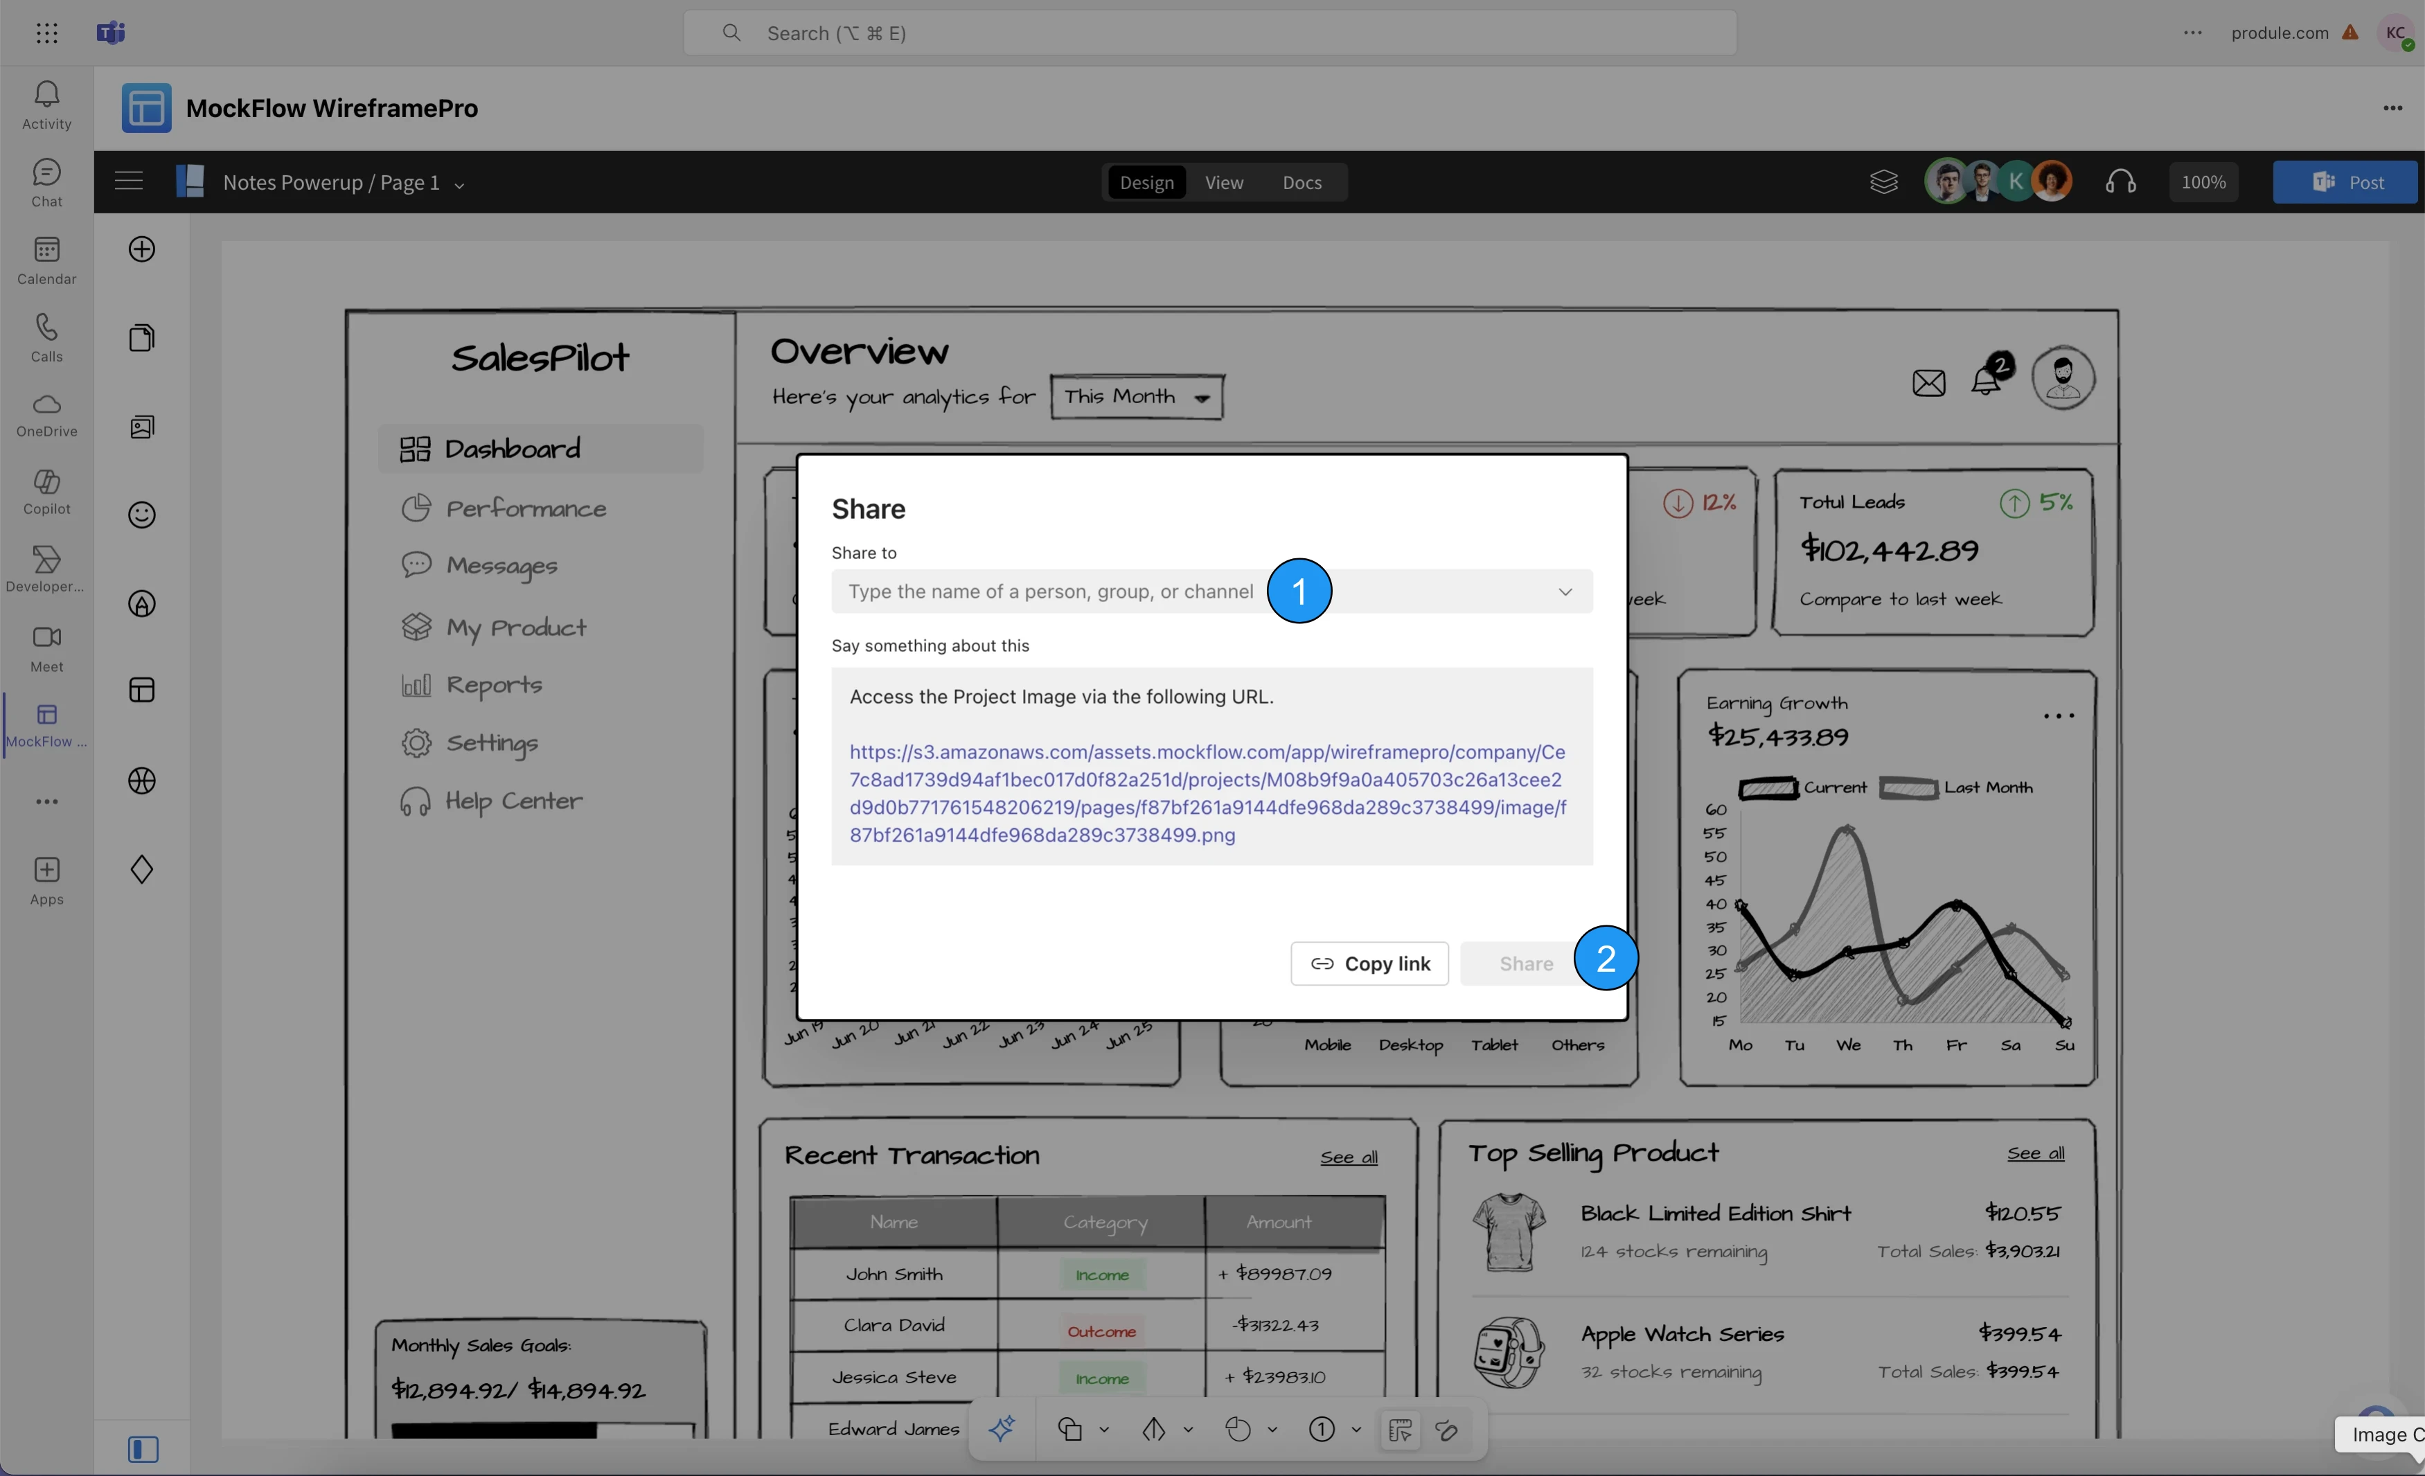The width and height of the screenshot is (2425, 1476).
Task: Click the add component plus icon
Action: click(x=142, y=249)
